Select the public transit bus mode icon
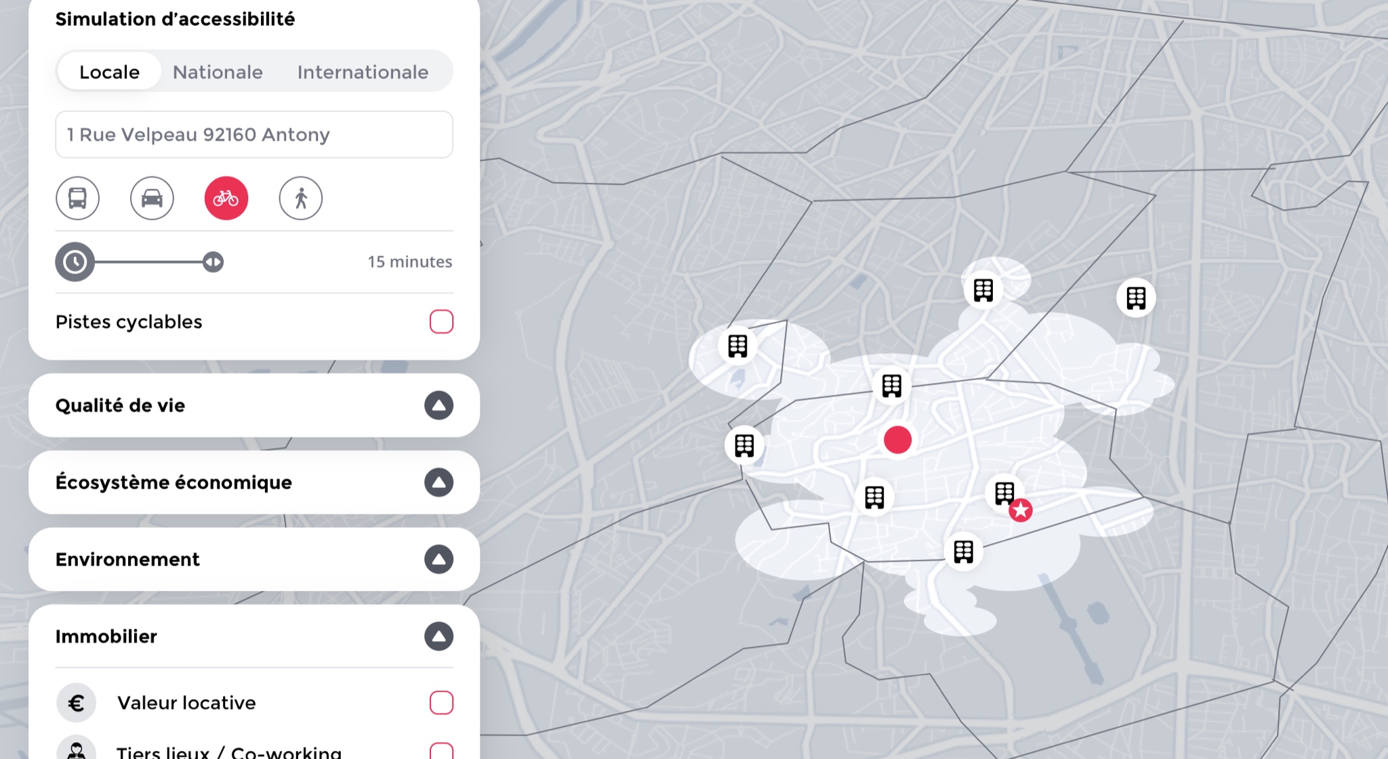 77,199
